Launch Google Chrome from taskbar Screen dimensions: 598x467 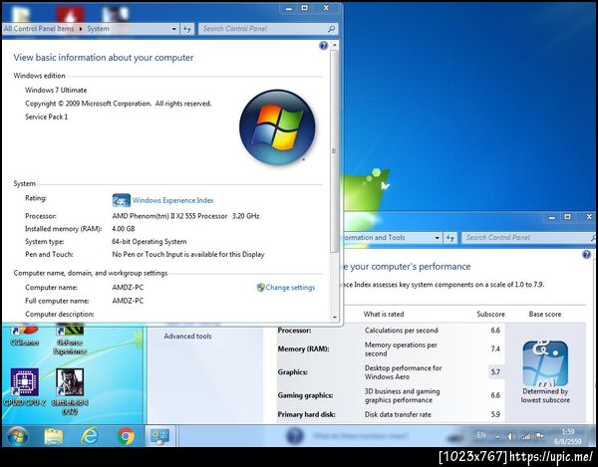pos(126,436)
